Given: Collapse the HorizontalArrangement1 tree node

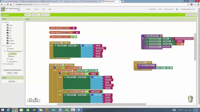Looking at the screenshot, I should [5, 51].
